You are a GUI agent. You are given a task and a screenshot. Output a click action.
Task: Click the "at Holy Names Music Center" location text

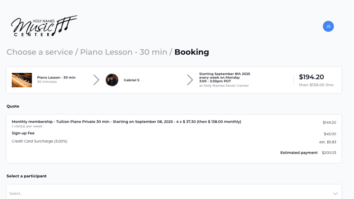point(224,86)
